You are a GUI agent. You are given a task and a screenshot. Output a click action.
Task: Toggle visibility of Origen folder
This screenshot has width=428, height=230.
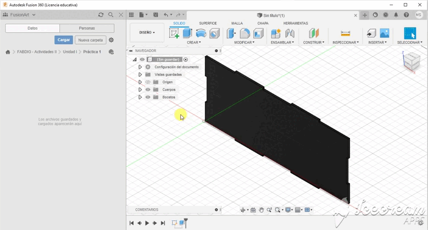click(x=148, y=82)
